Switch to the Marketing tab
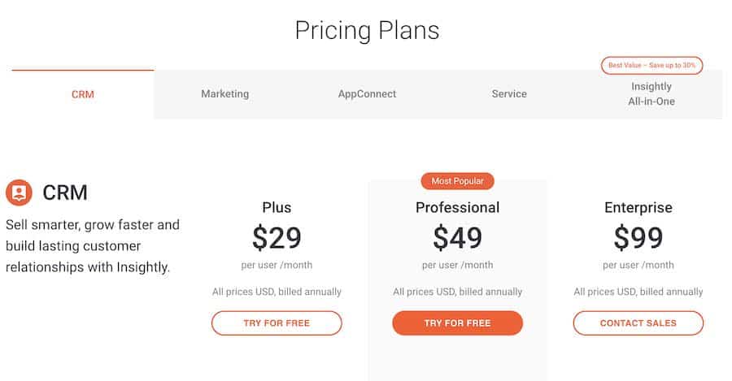 [225, 94]
